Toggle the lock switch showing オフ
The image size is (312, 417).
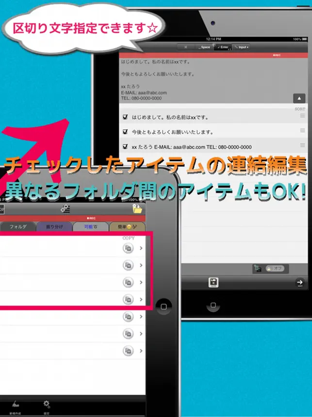(x=275, y=269)
